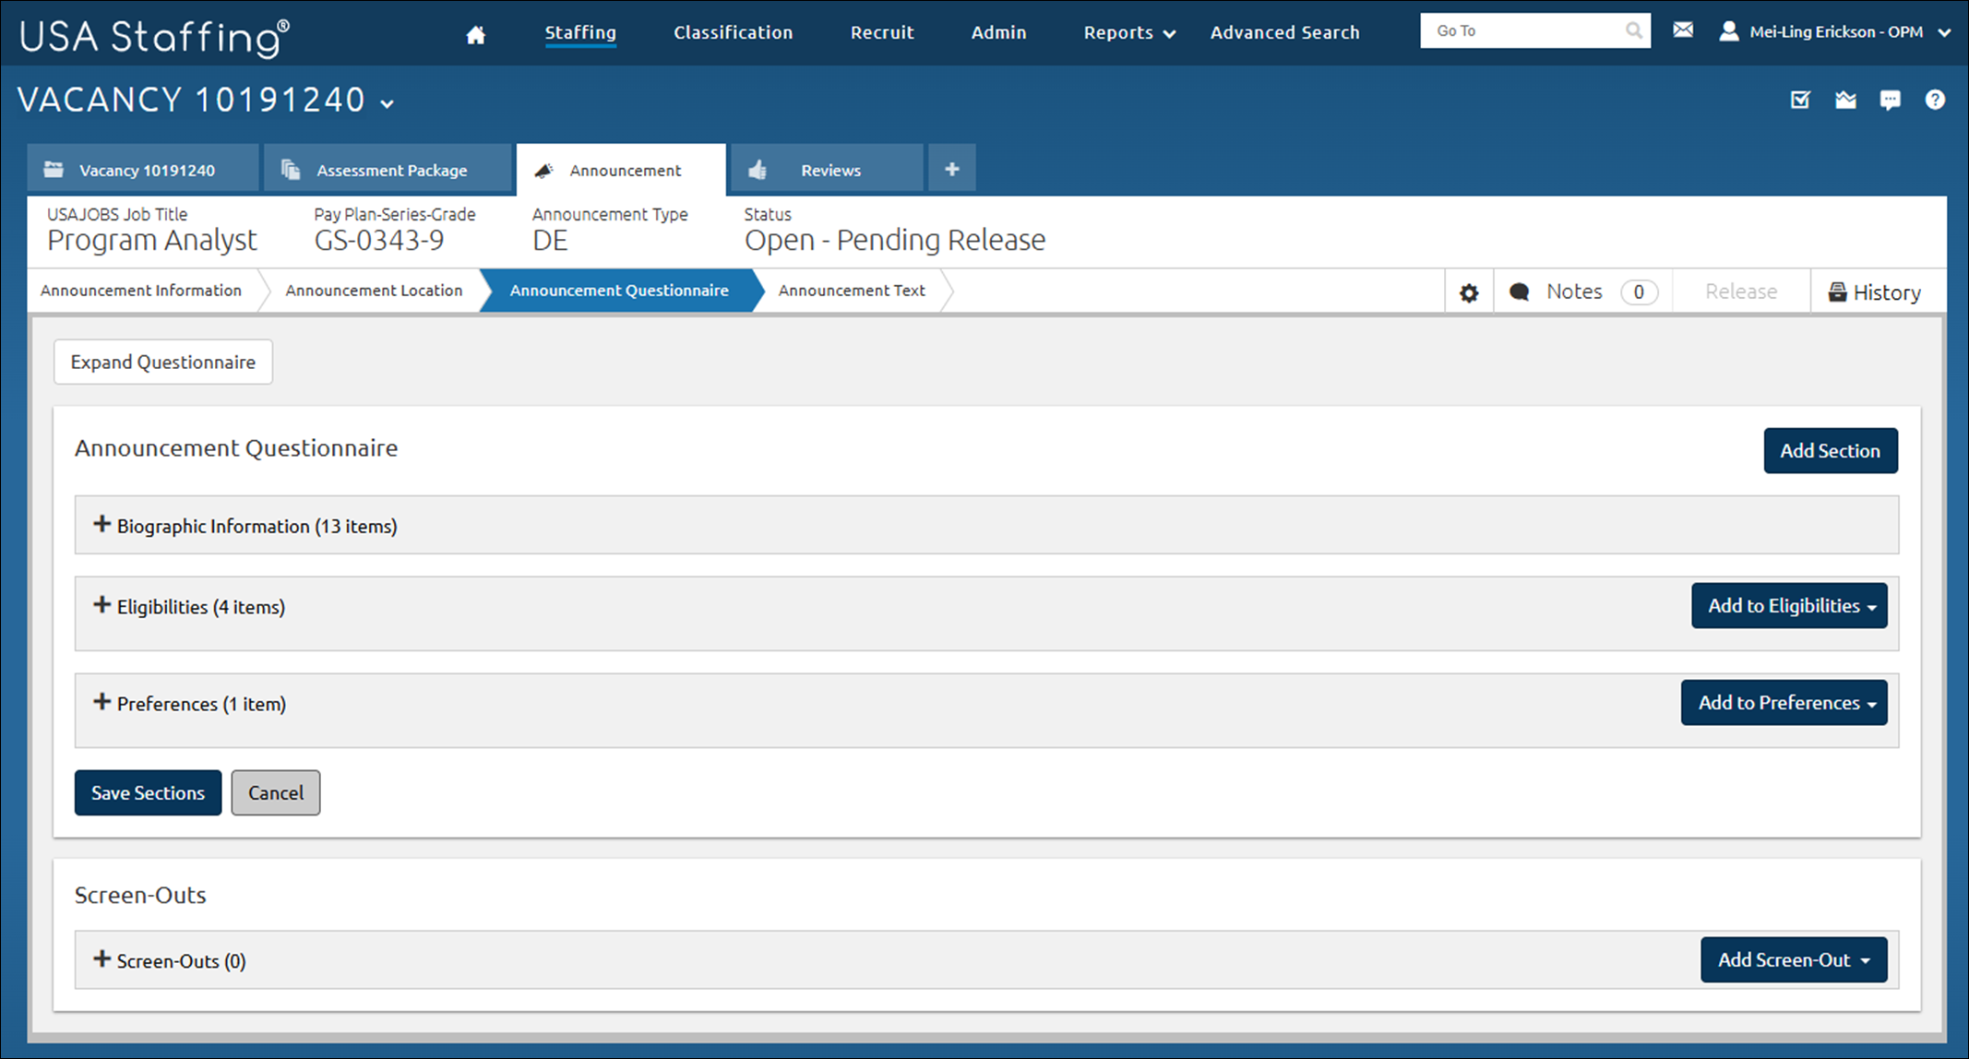Image resolution: width=1969 pixels, height=1059 pixels.
Task: Click the Notes count badge 0
Action: (x=1639, y=292)
